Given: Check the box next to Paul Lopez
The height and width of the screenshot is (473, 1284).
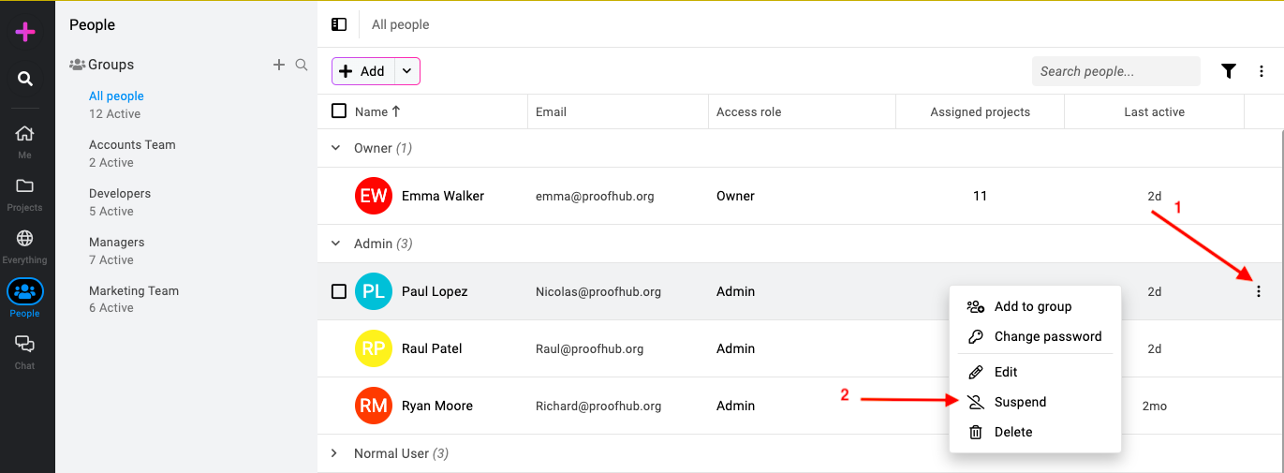Looking at the screenshot, I should (x=339, y=291).
